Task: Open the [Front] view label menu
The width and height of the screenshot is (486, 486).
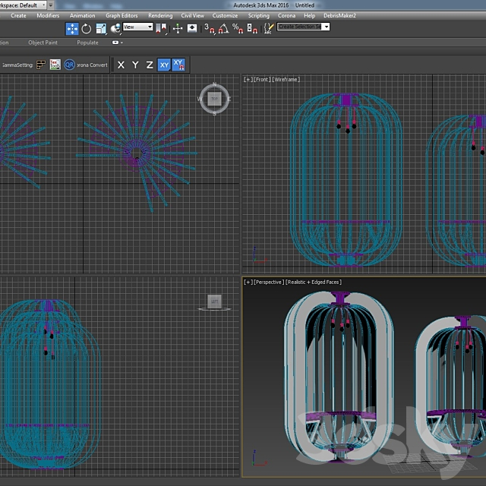Action: pyautogui.click(x=262, y=79)
